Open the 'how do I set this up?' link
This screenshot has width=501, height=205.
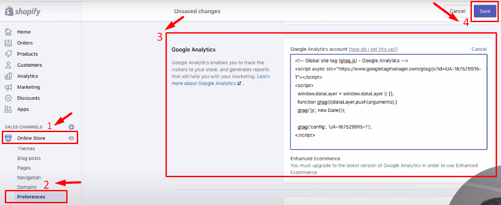[x=373, y=49]
